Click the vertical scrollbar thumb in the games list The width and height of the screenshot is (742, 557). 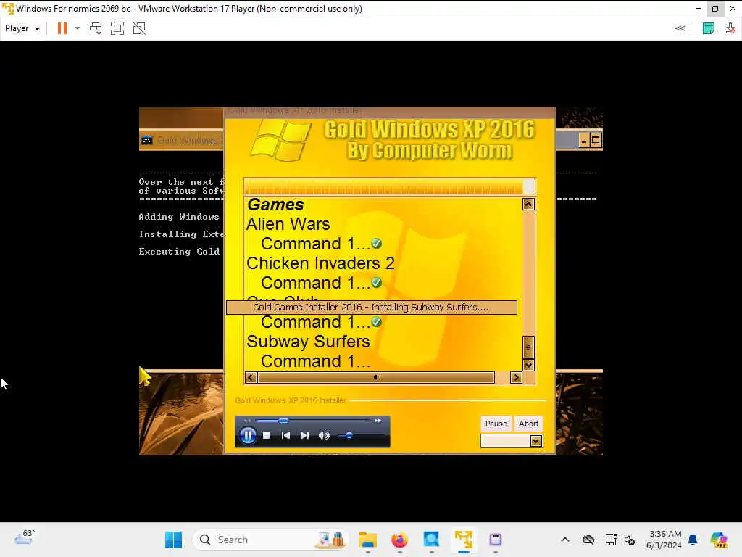pos(528,347)
